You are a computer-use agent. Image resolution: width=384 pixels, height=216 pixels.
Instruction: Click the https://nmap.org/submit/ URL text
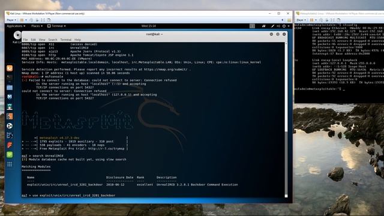[166, 70]
